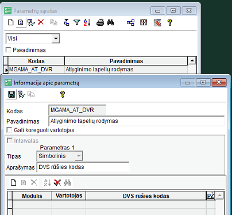Click linked records icon in Informacija apie parametrą
232x215 pixels.
click(21, 94)
